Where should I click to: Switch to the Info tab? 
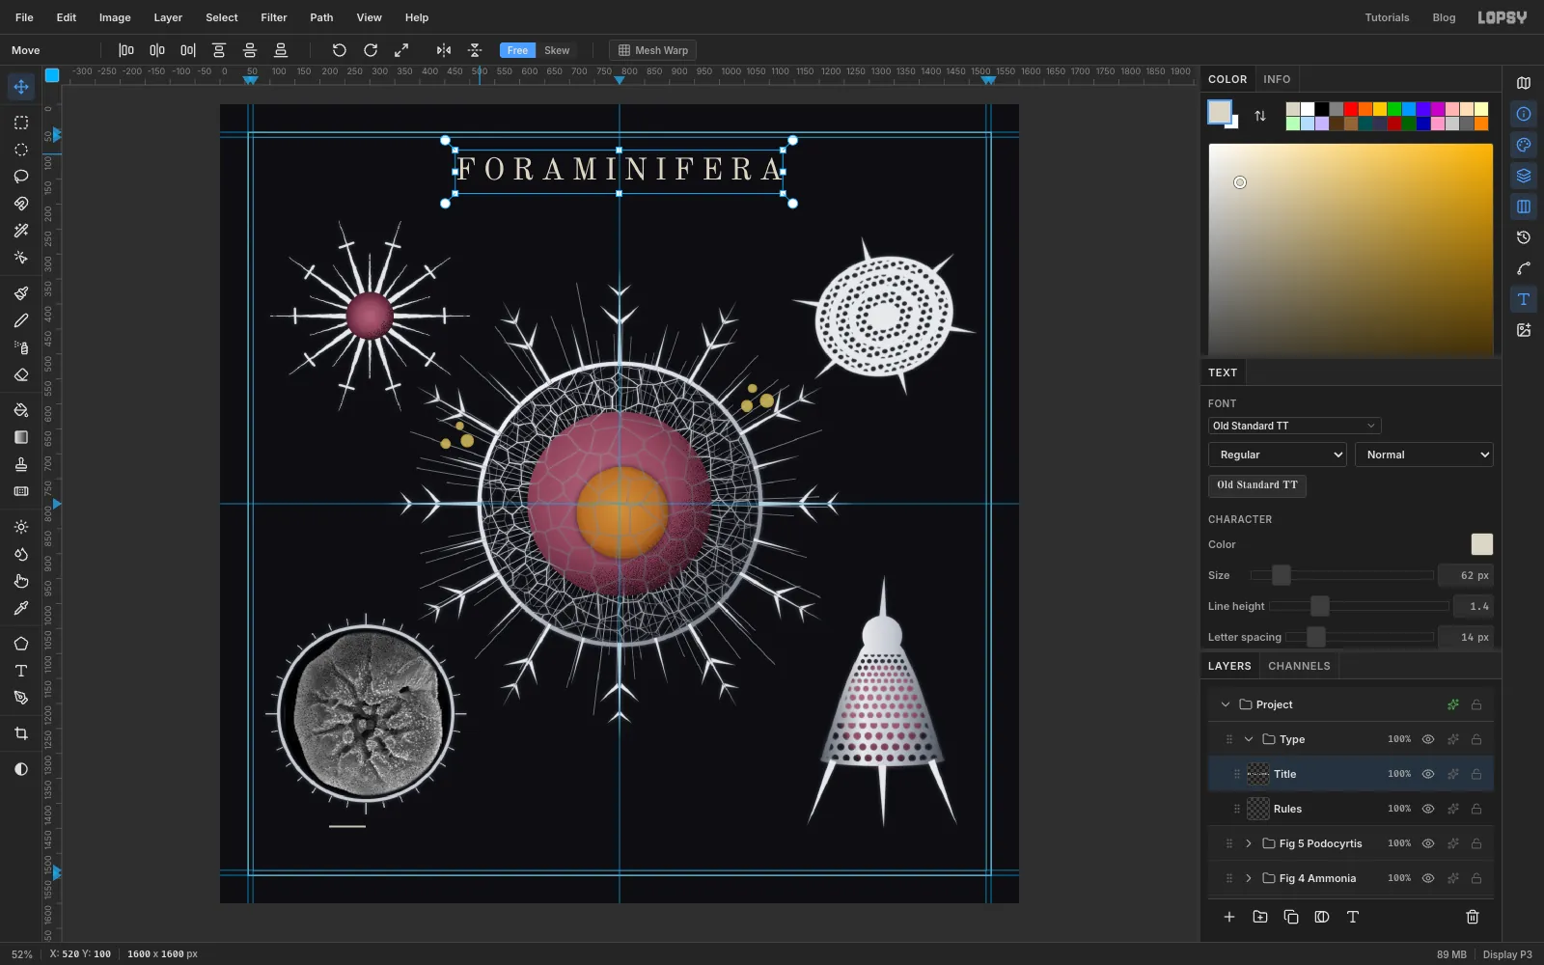click(1277, 79)
